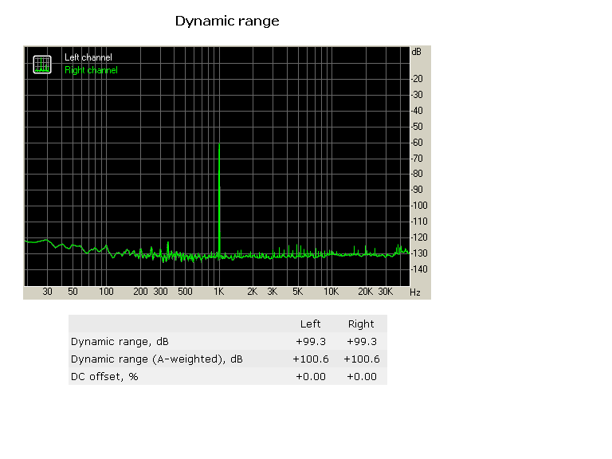
Task: Click the '1K' frequency axis label
Action: 219,292
